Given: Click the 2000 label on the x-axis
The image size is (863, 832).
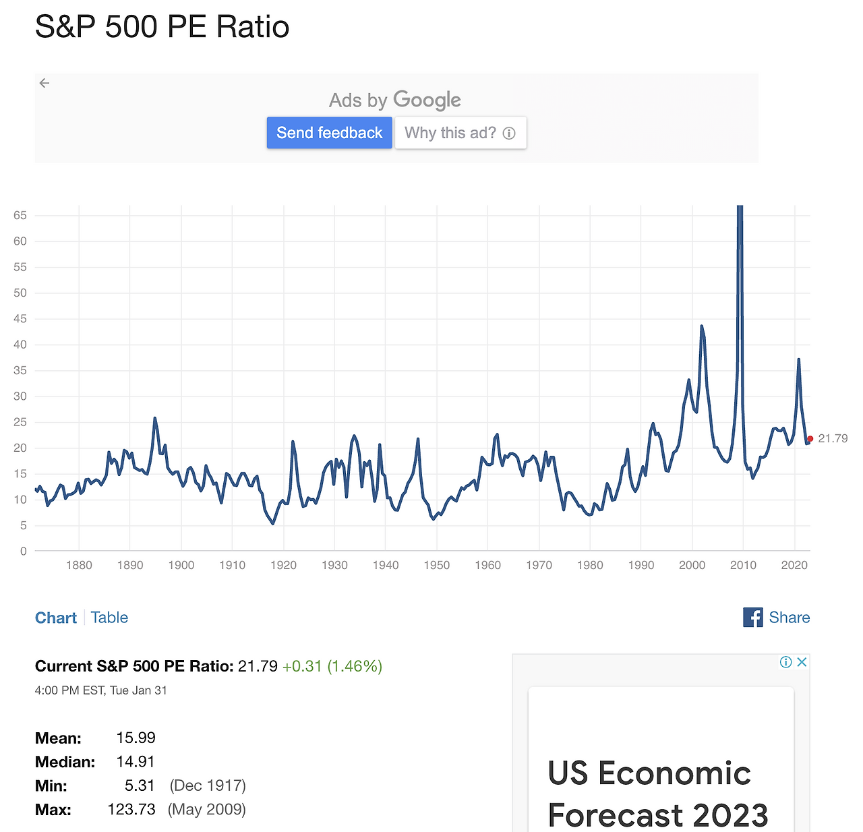Looking at the screenshot, I should pos(692,565).
